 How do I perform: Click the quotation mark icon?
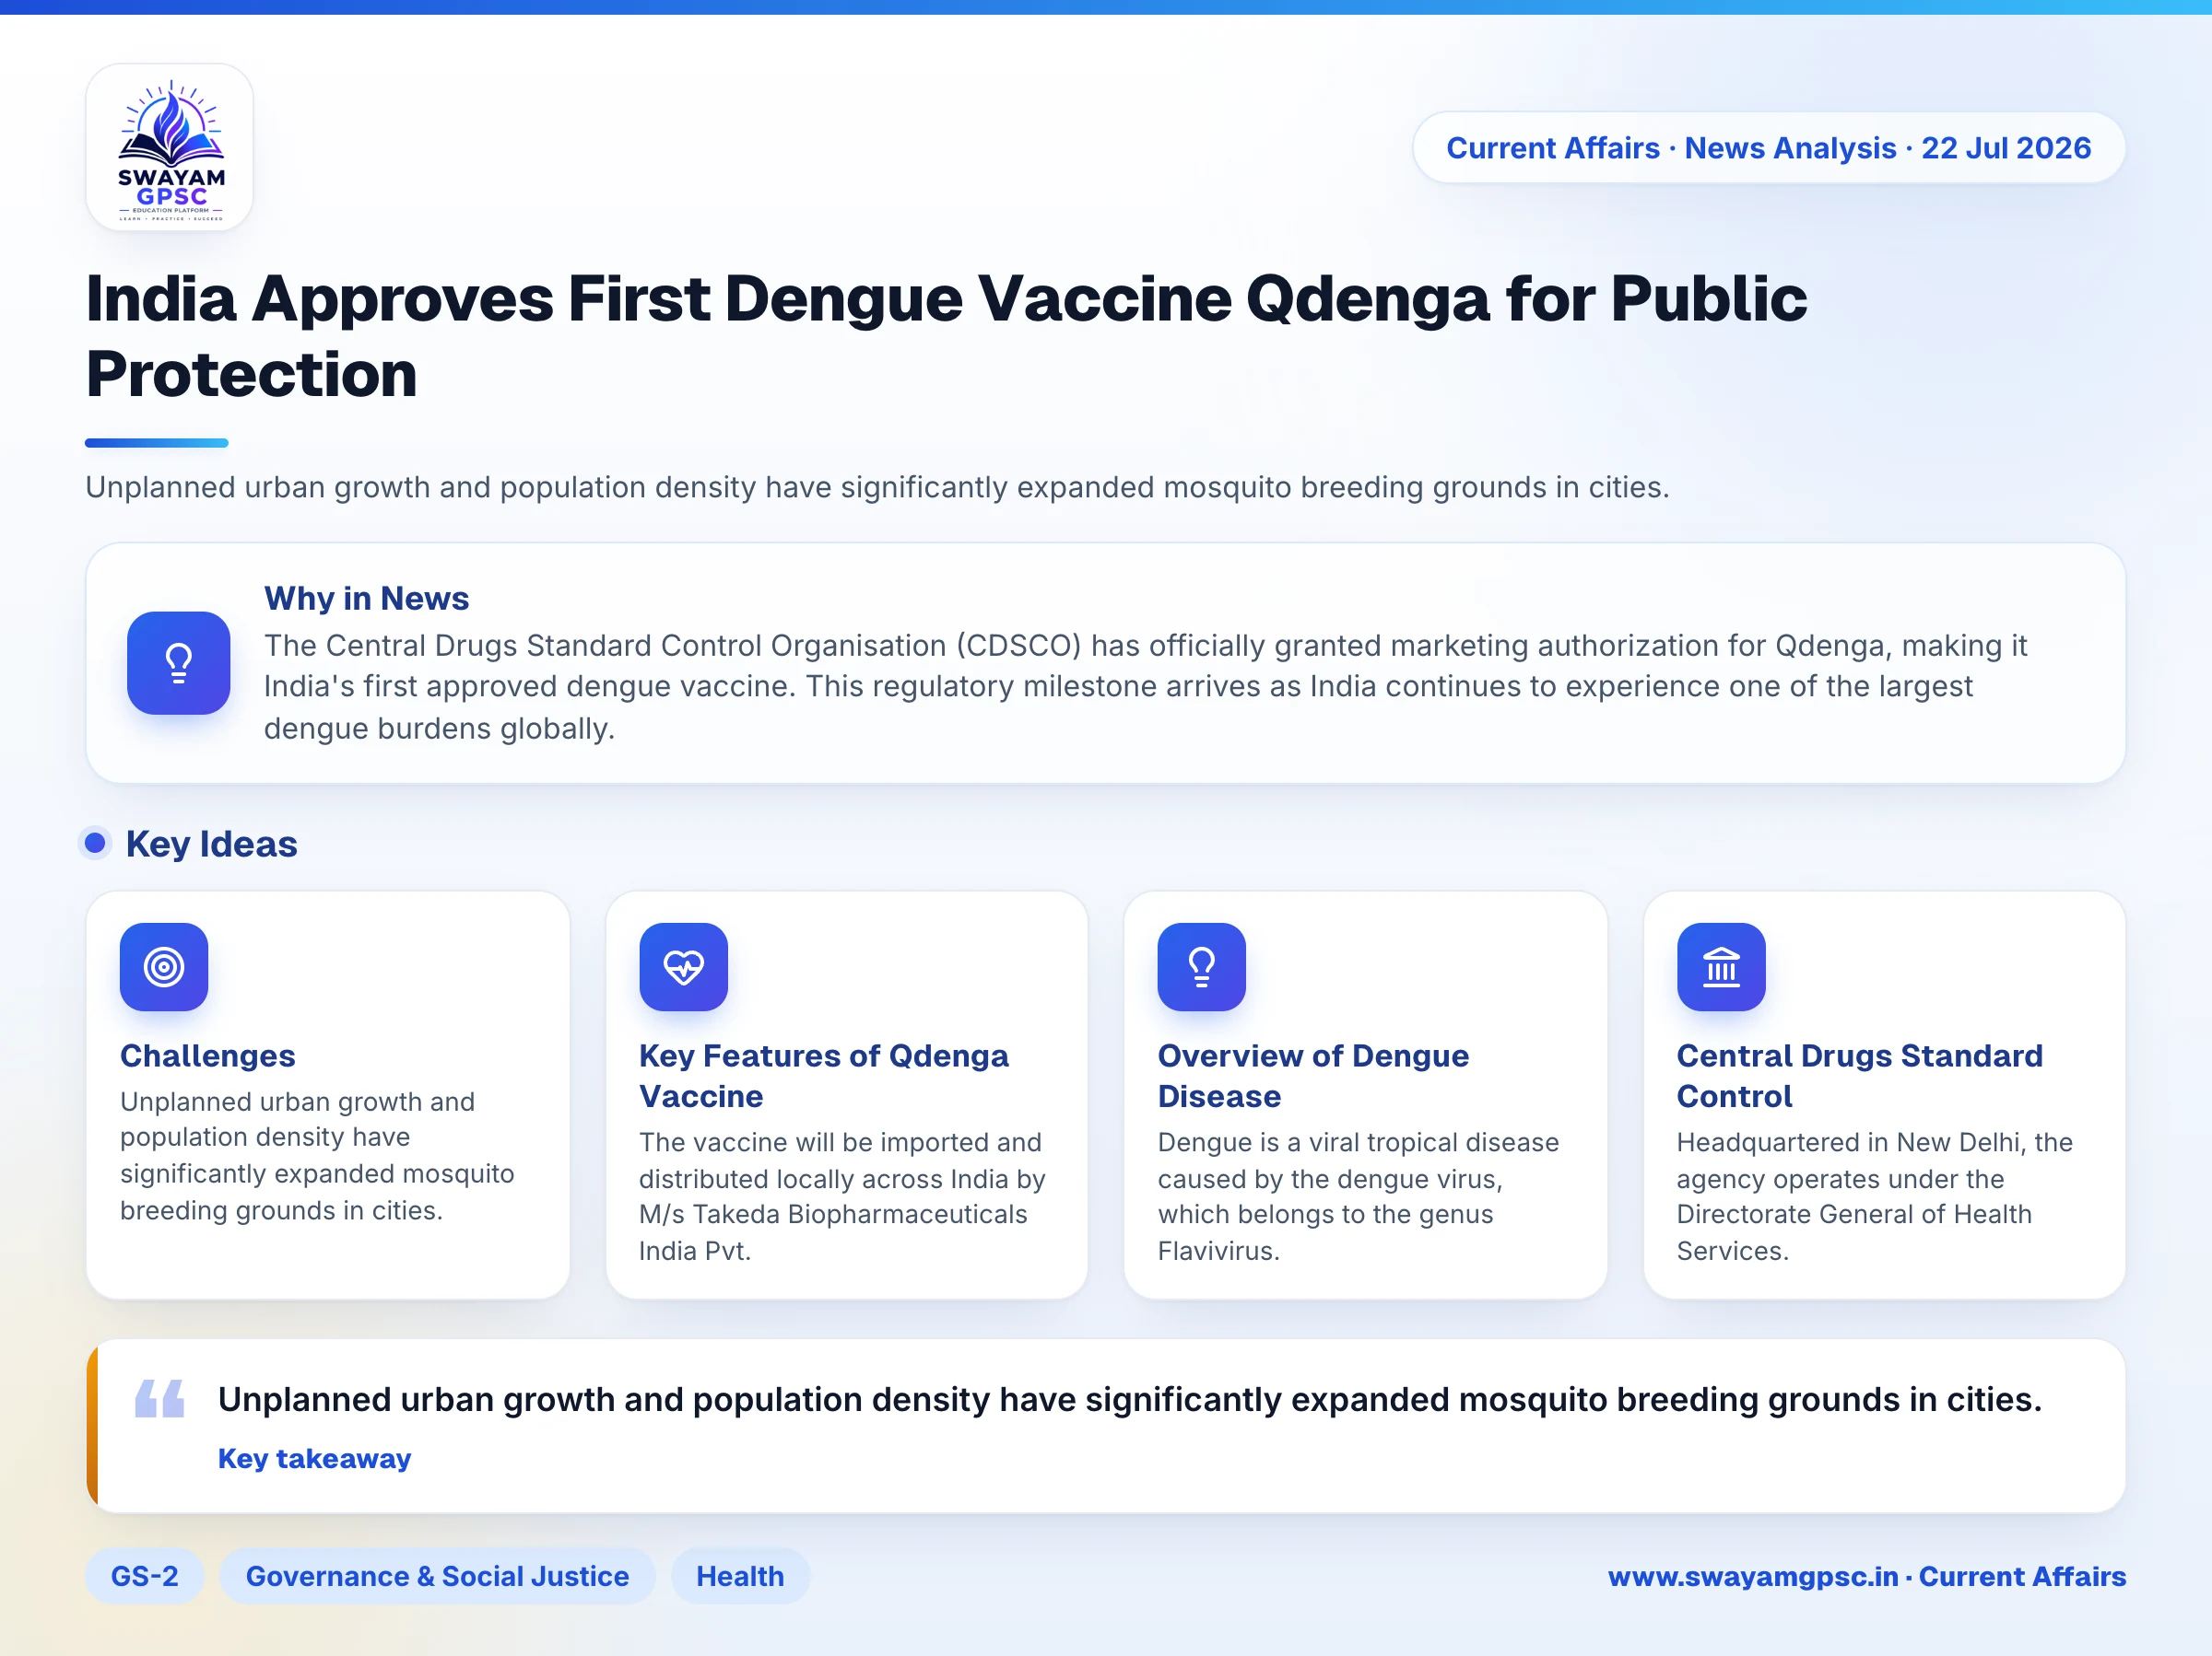pos(160,1398)
